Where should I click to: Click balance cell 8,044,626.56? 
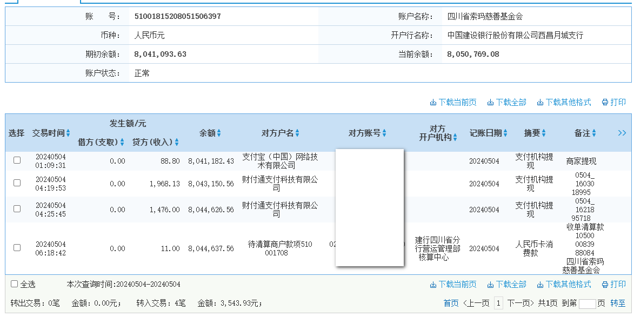211,210
